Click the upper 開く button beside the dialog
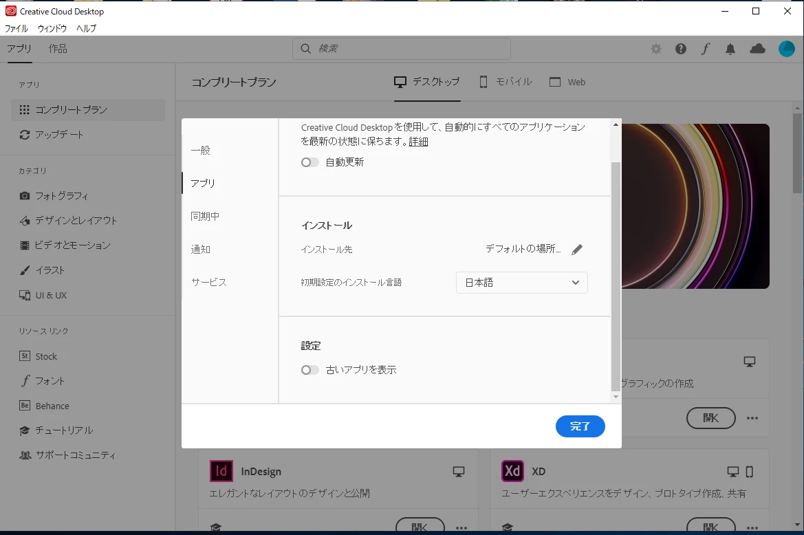 pyautogui.click(x=710, y=418)
